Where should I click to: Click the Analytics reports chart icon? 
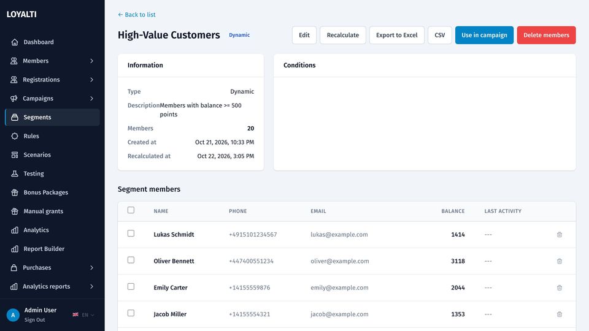click(14, 286)
